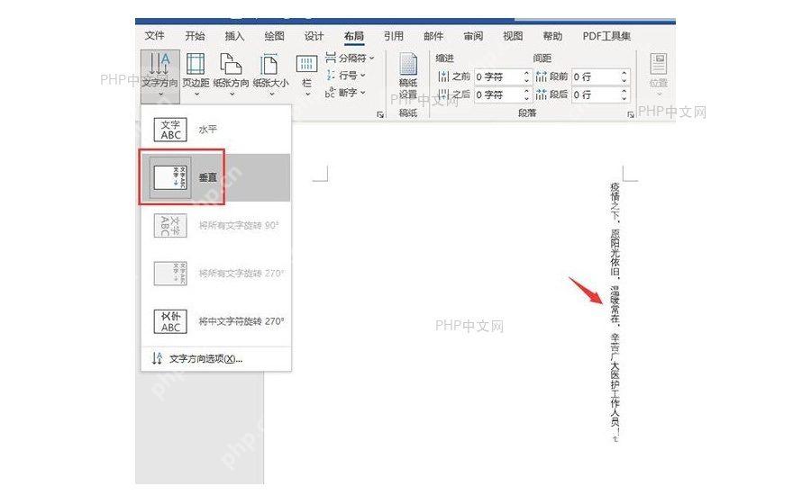Decrease the 之后 indent with down spinner
Image resolution: width=811 pixels, height=504 pixels.
click(526, 98)
